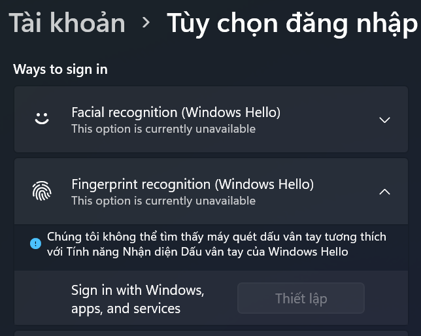
Task: Click the fingerprint icon
Action: coord(42,191)
